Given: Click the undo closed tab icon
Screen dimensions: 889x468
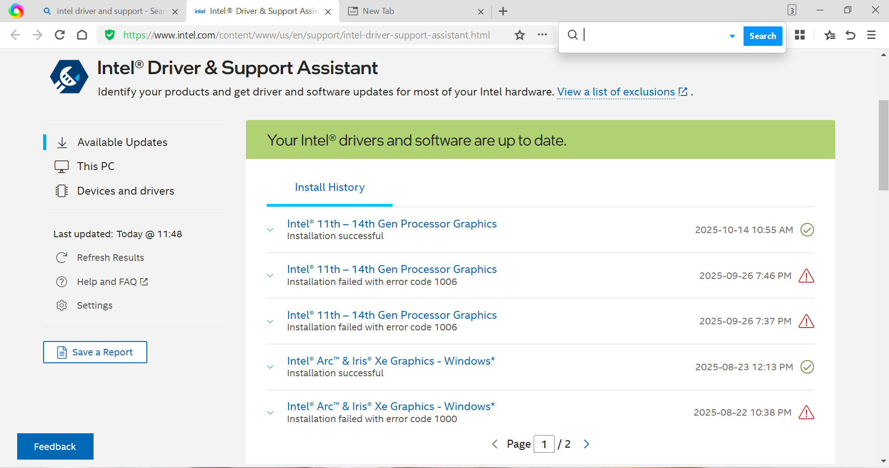Looking at the screenshot, I should 851,35.
